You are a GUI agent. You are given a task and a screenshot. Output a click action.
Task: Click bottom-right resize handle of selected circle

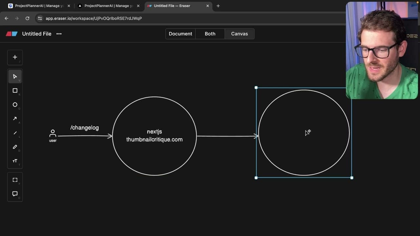pos(352,178)
